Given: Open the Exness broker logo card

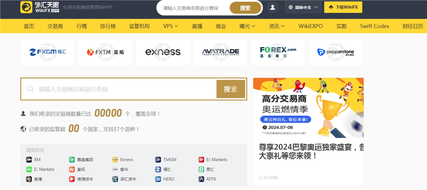Looking at the screenshot, I should (163, 52).
